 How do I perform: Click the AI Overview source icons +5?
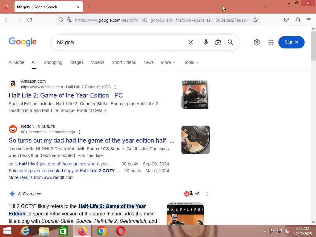(x=191, y=194)
